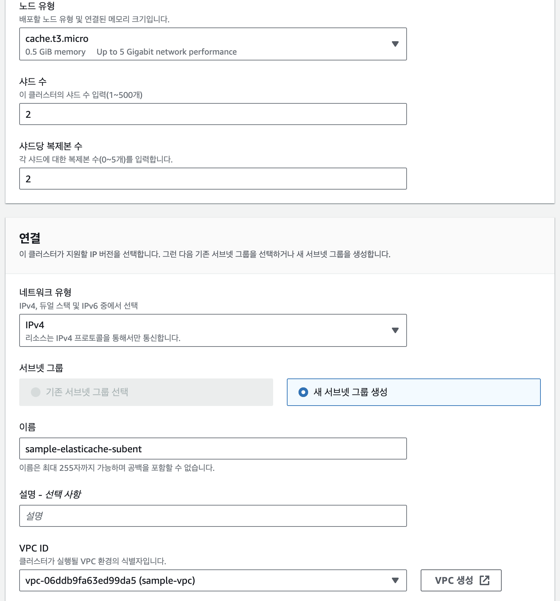Click the 기존 서브넷 그룹 선택 tile text
This screenshot has width=560, height=601.
pos(87,392)
